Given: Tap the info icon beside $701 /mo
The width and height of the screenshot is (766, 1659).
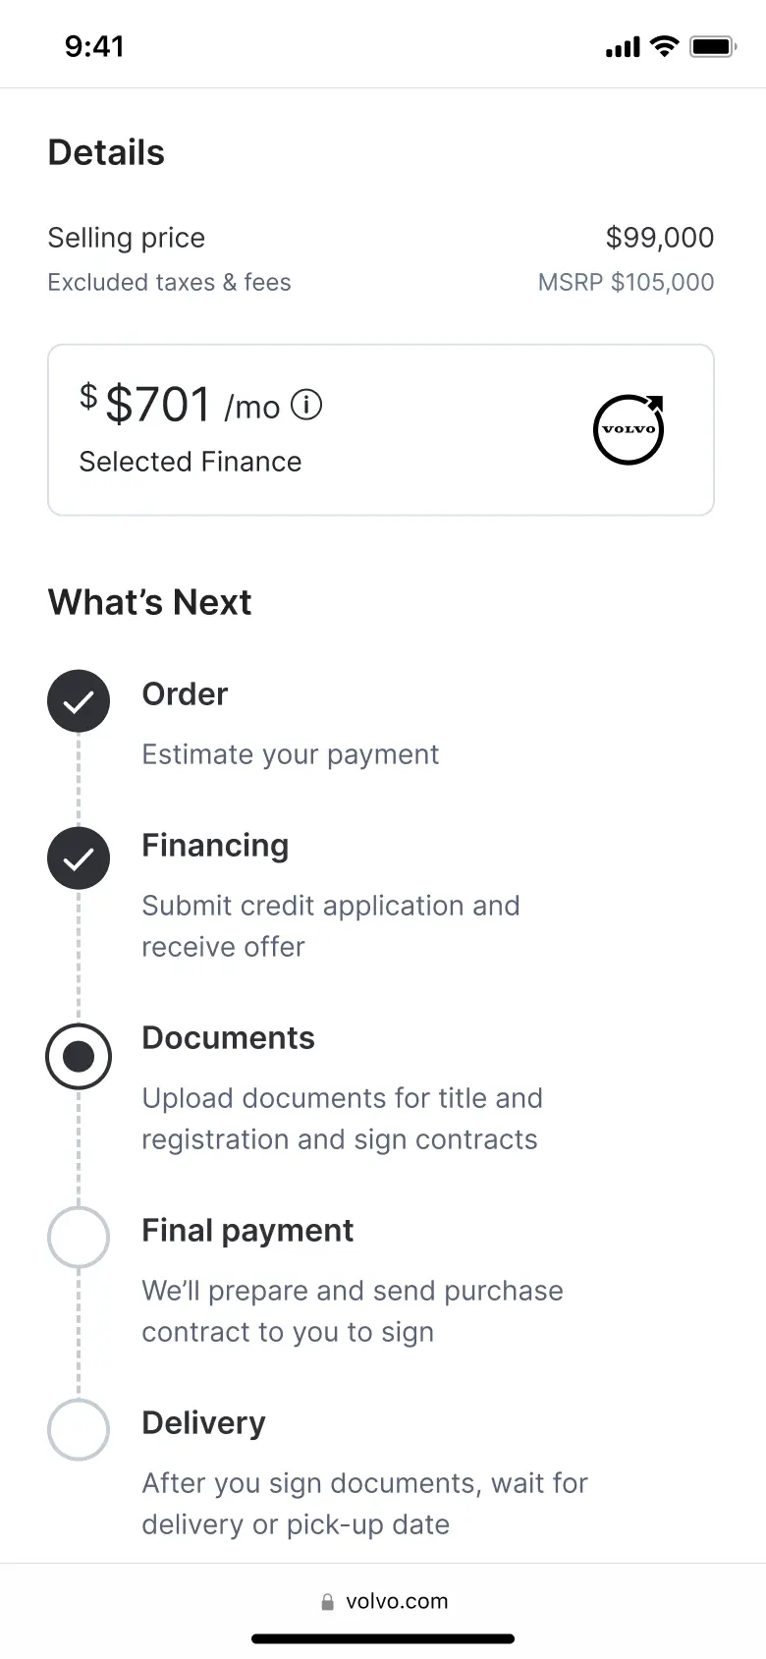Looking at the screenshot, I should [306, 405].
